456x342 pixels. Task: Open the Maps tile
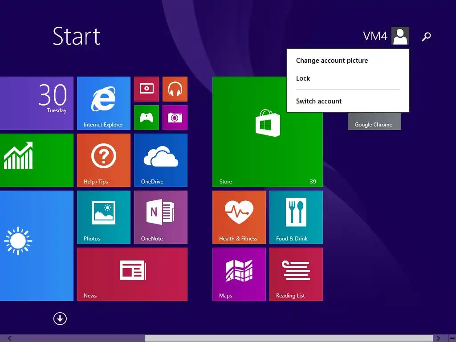[x=239, y=274]
